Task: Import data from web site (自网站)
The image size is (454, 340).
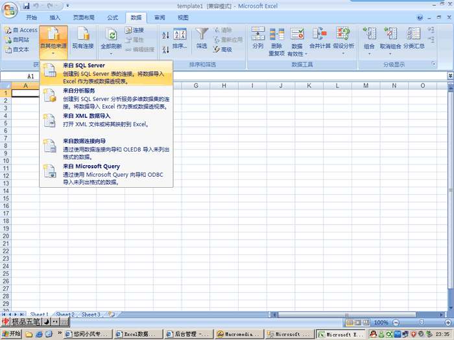Action: pos(17,40)
